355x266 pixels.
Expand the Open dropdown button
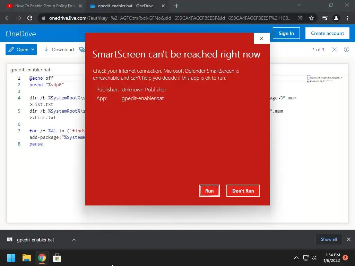point(21,50)
